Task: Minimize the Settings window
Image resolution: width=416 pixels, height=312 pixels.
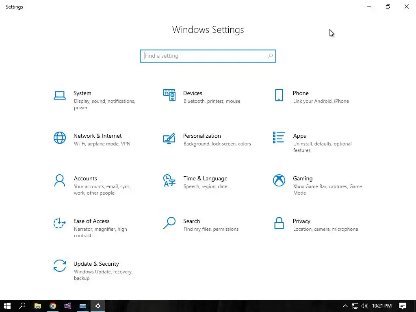Action: point(369,6)
